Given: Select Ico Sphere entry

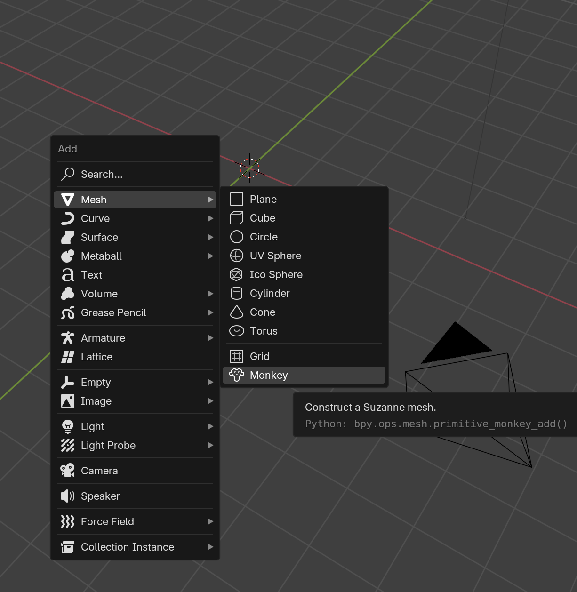Looking at the screenshot, I should [304, 274].
